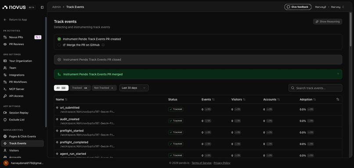Viewport: 354px width, 168px height.
Task: Click url_submitted adoption 0.0% value
Action: click(303, 109)
